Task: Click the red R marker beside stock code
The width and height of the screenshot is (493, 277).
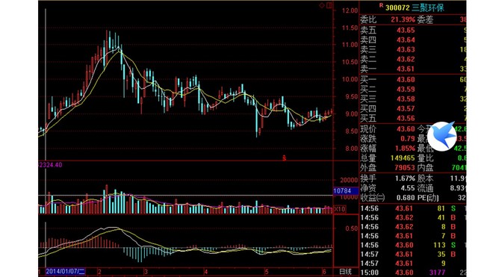Action: click(381, 5)
